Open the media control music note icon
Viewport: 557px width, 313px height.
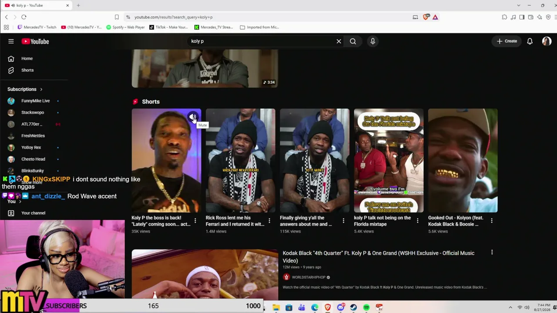coord(513,17)
